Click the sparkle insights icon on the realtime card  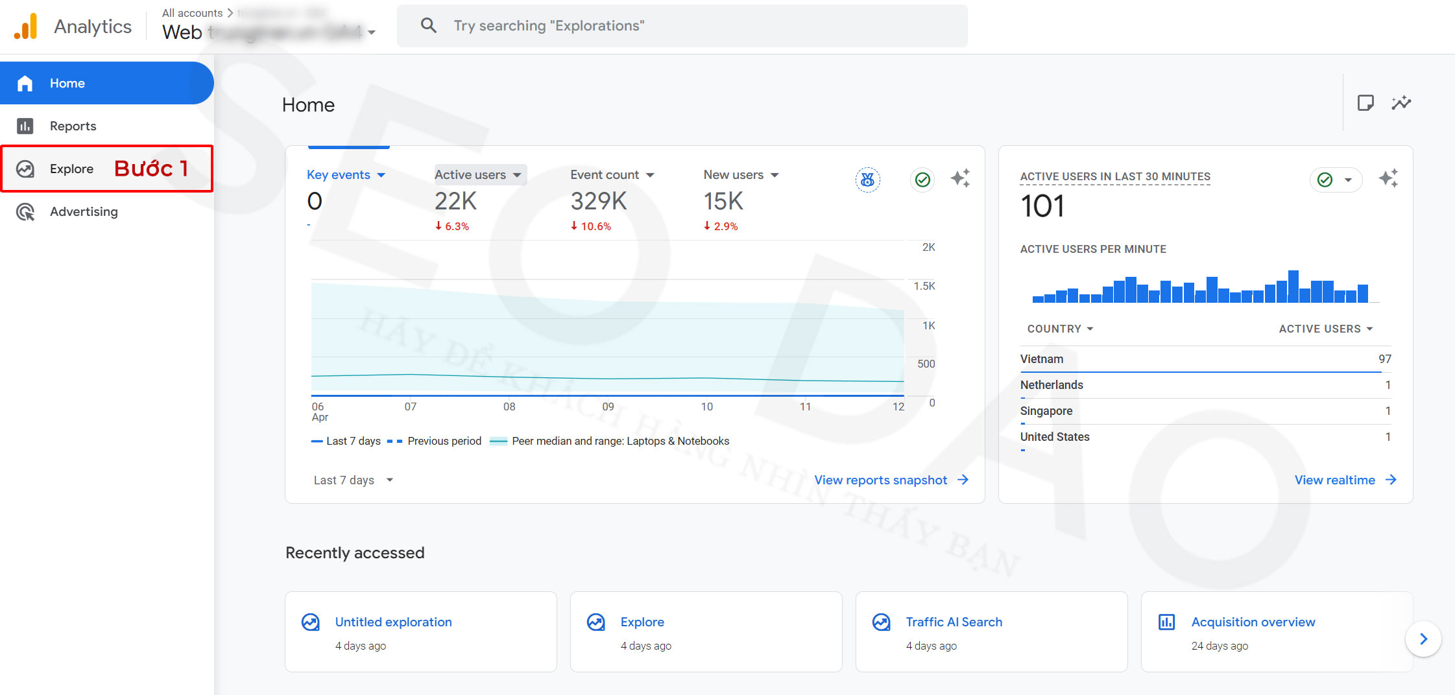point(1388,178)
